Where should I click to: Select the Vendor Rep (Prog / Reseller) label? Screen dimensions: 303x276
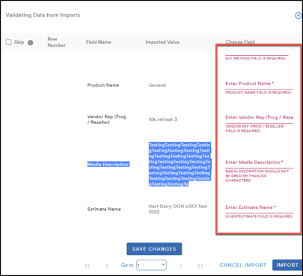coord(106,119)
